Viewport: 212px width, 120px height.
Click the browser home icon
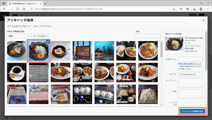click(24, 9)
